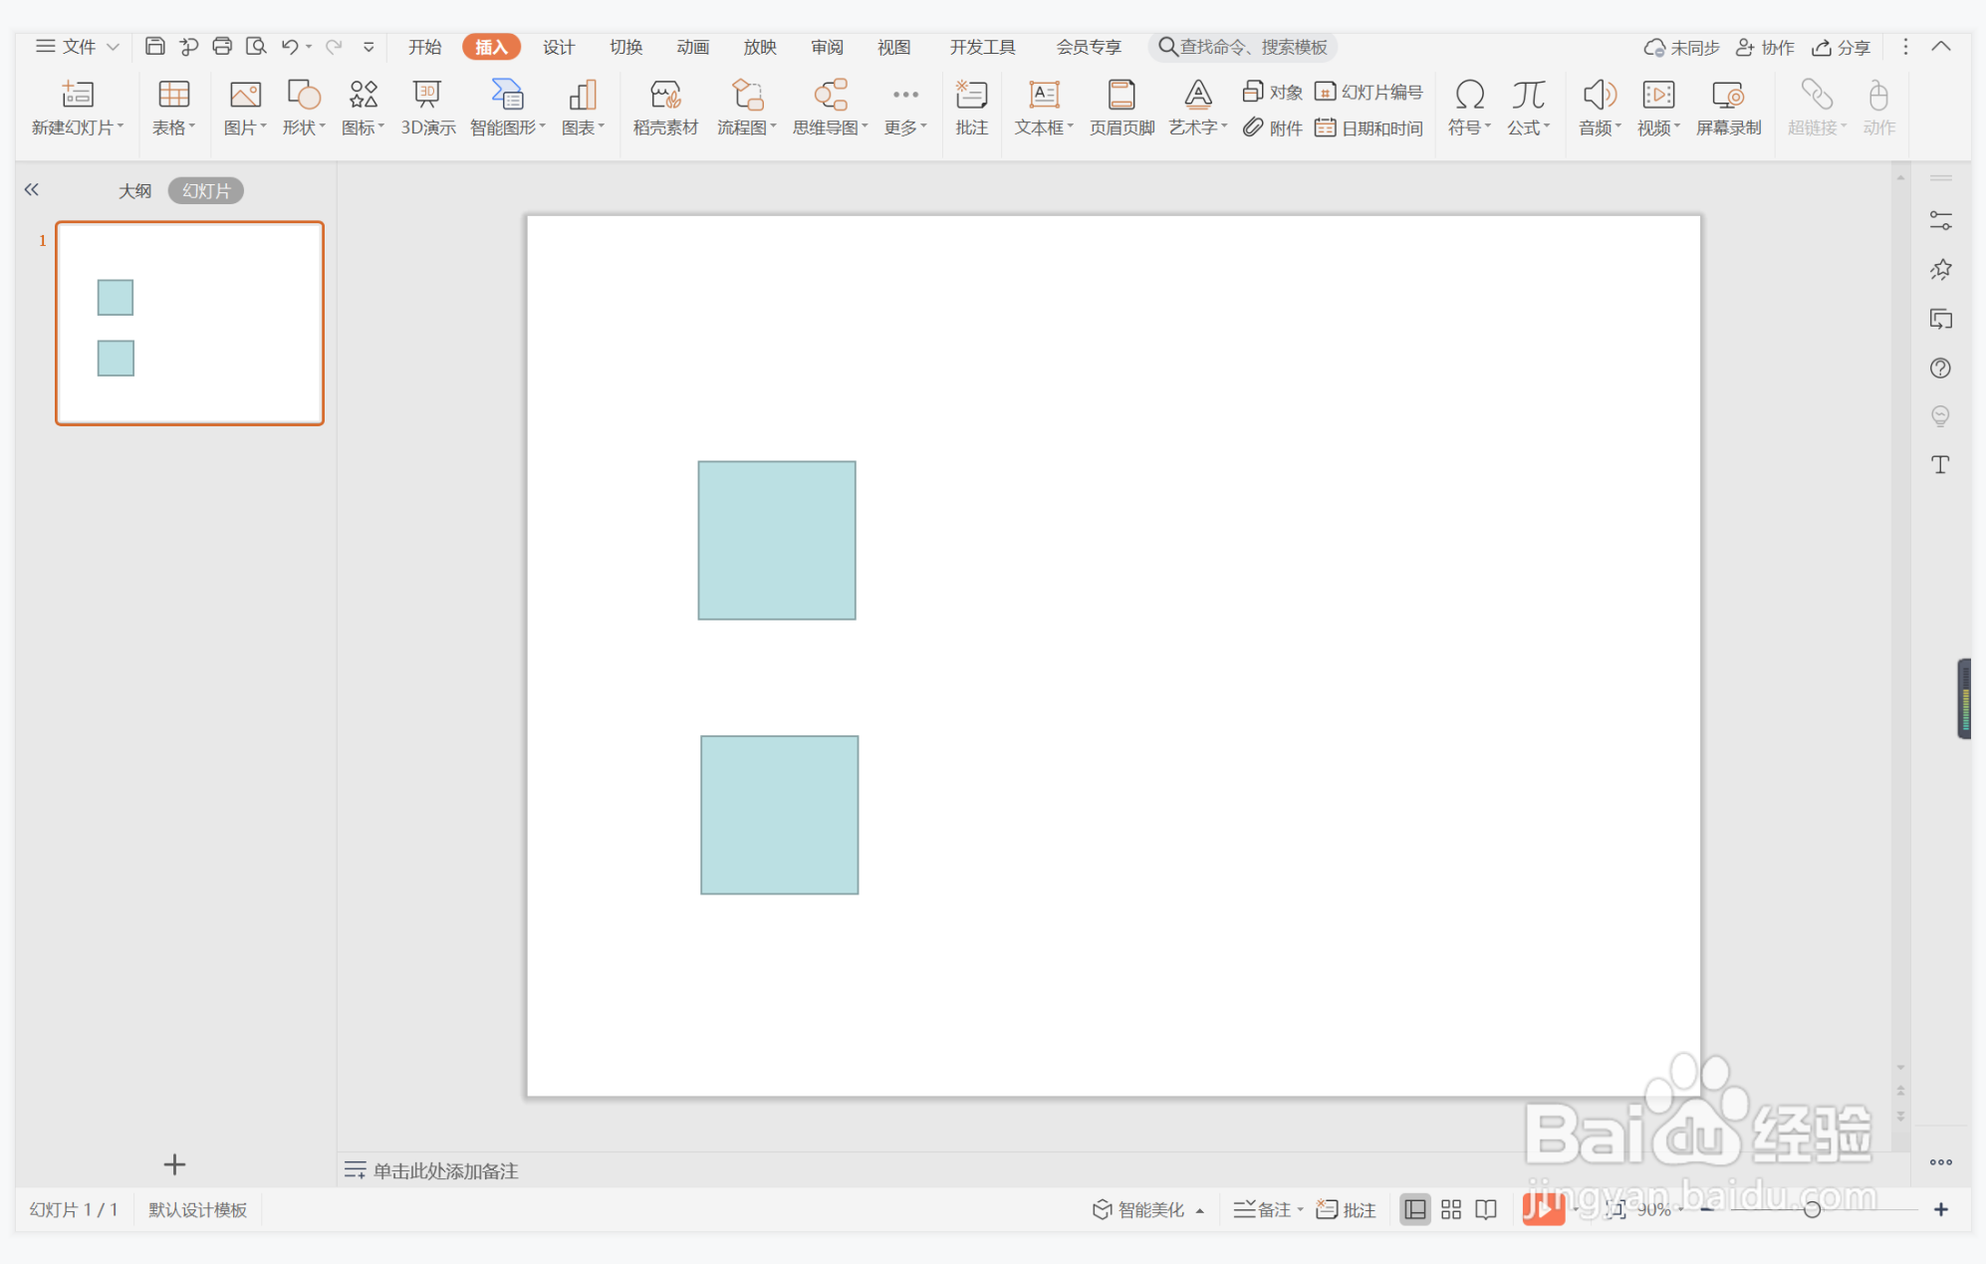Open the vertical ellipsis more menu at top right
This screenshot has width=1986, height=1264.
[x=1905, y=47]
